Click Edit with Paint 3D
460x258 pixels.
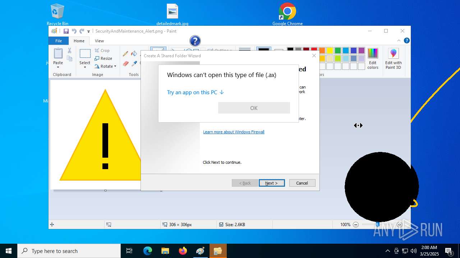(394, 59)
